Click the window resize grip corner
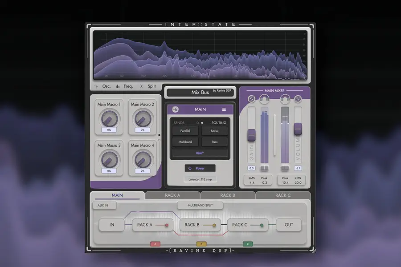Image resolution: width=401 pixels, height=267 pixels. coord(314,251)
